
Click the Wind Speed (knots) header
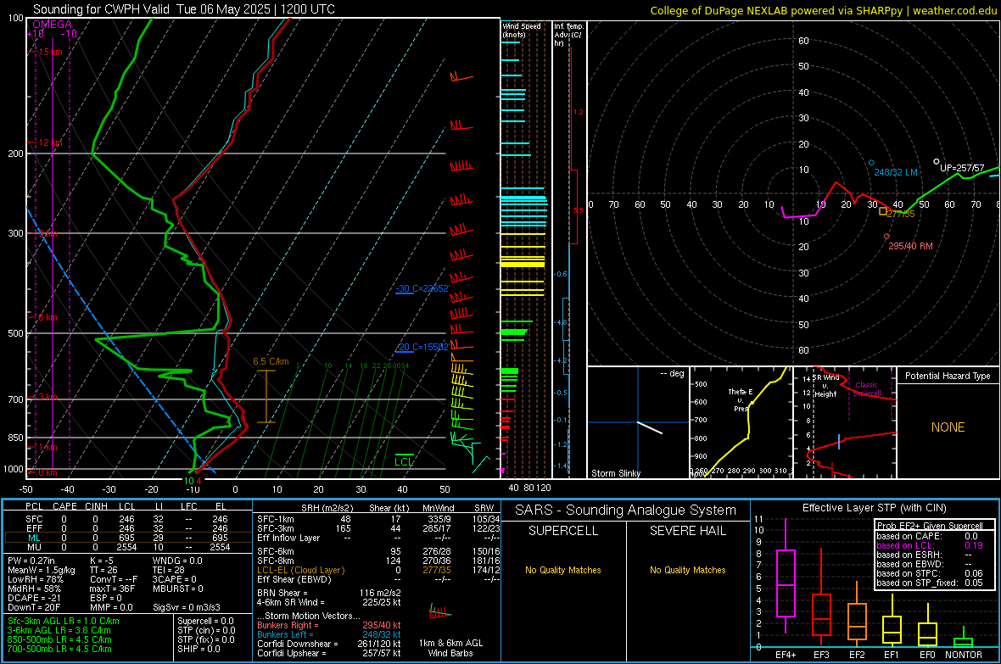tap(521, 30)
